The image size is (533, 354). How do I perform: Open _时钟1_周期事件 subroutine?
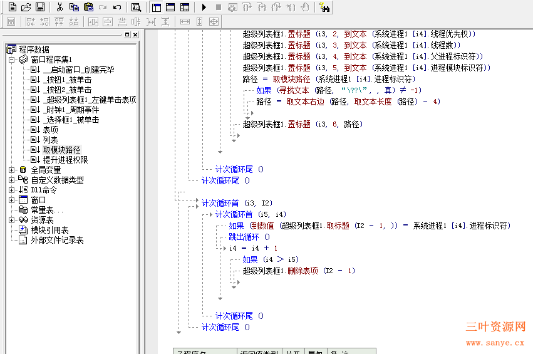click(x=71, y=110)
